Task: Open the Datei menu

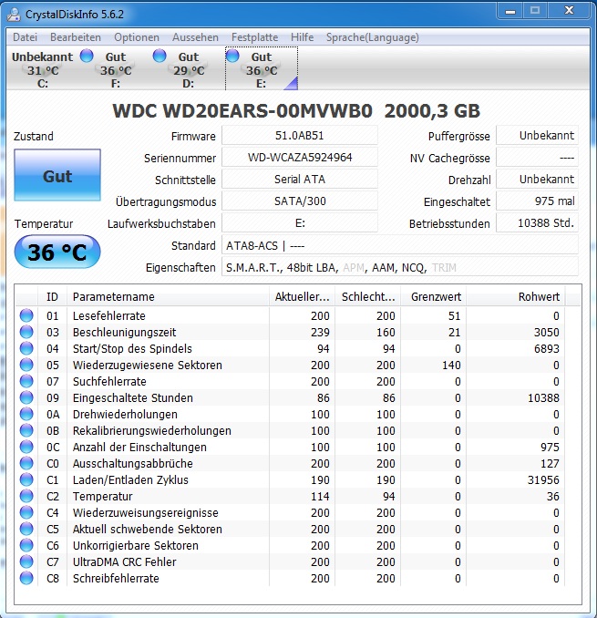Action: [25, 37]
